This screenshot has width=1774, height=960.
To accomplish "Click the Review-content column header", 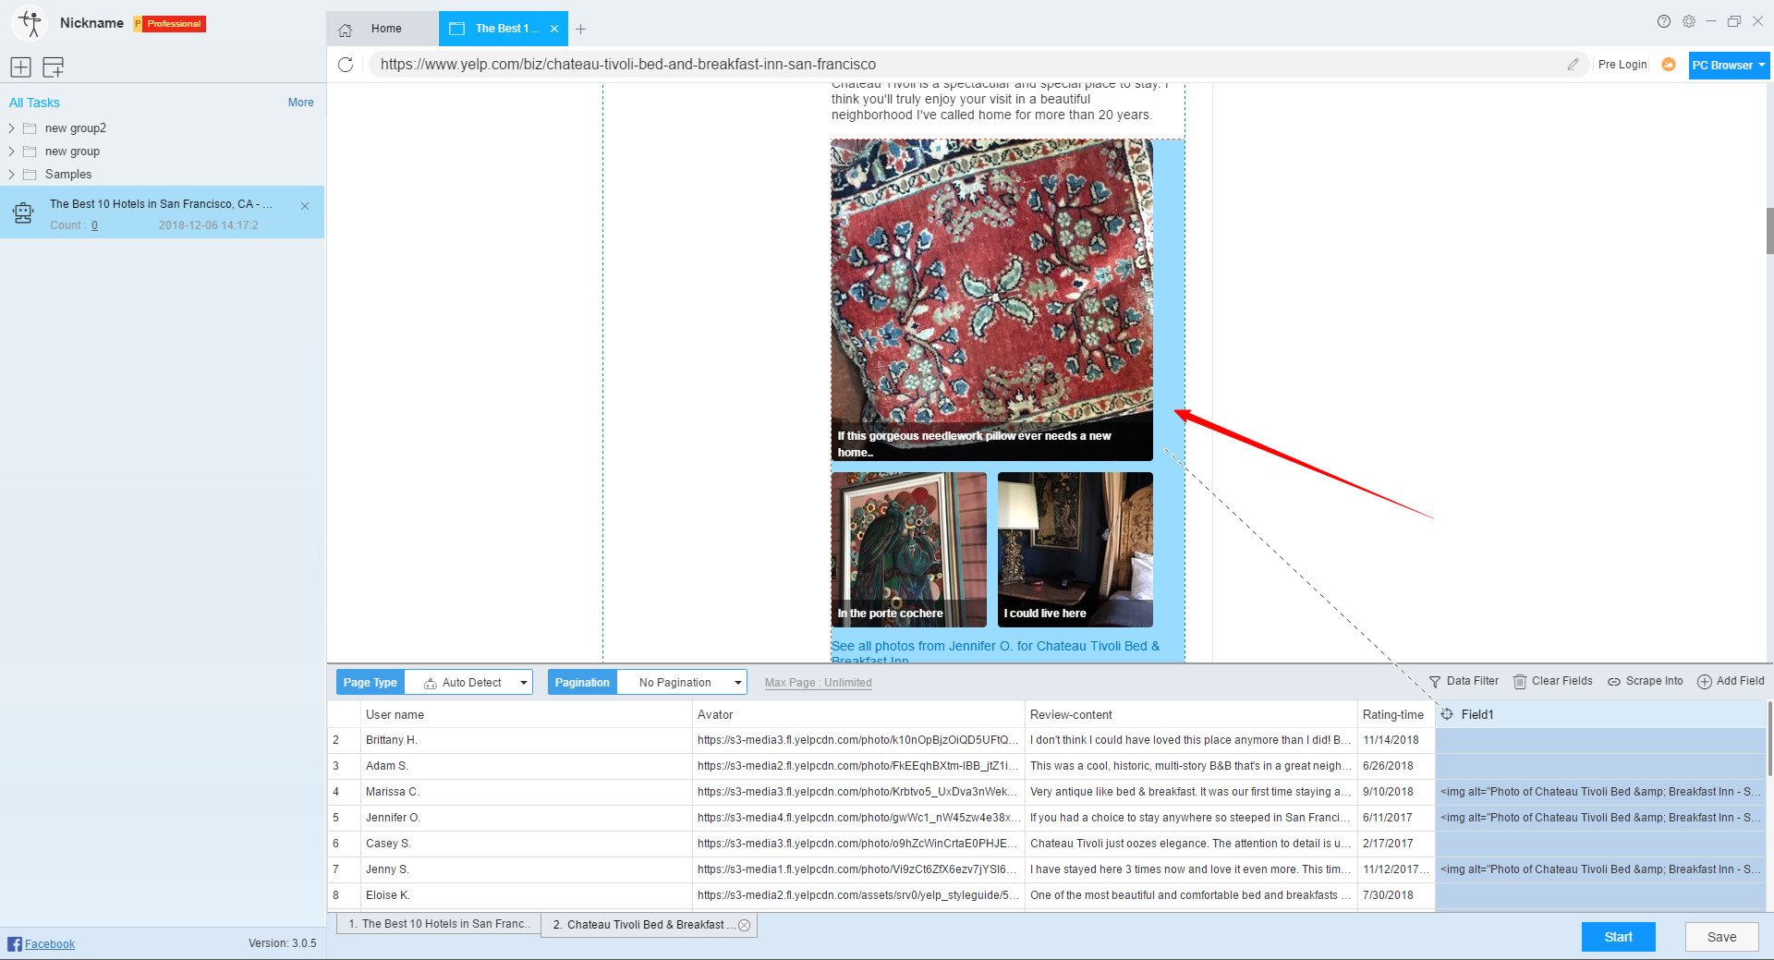I will coord(1192,714).
